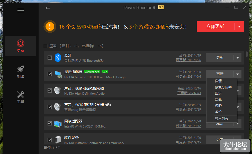
Task: Uncheck the 显示适配器 RTX 2060 checkbox
Action: [x=50, y=74]
